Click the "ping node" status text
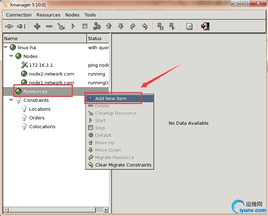The height and width of the screenshot is (216, 268). [98, 65]
